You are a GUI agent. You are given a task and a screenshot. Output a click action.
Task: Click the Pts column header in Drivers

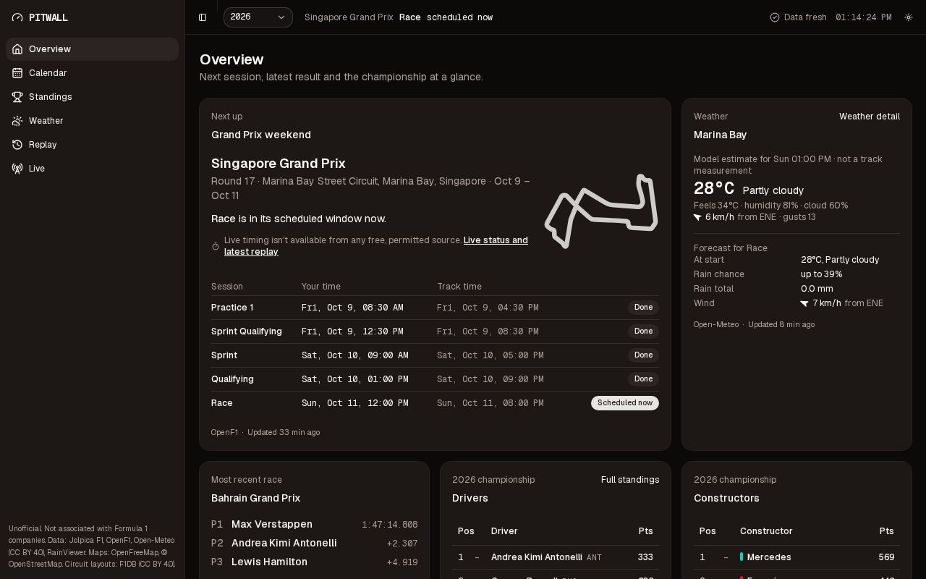645,531
